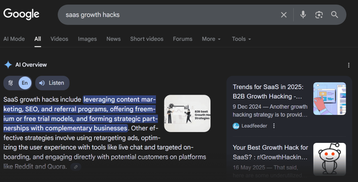Open Google Lens image search icon
358x182 pixels.
319,15
